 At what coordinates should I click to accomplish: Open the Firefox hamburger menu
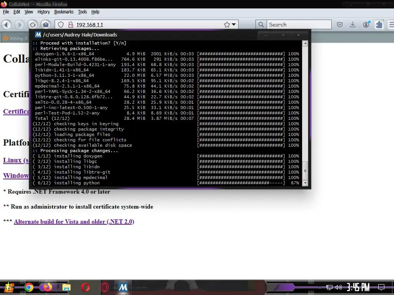tap(391, 25)
